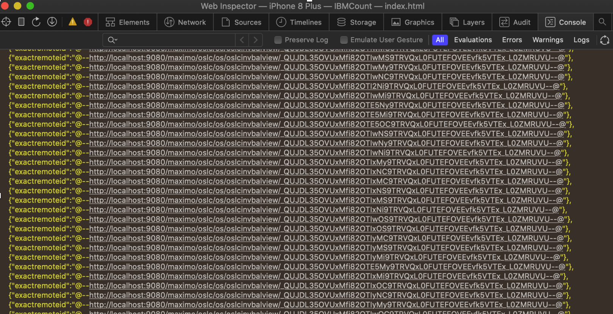Open the inspector search magnifier

click(602, 22)
